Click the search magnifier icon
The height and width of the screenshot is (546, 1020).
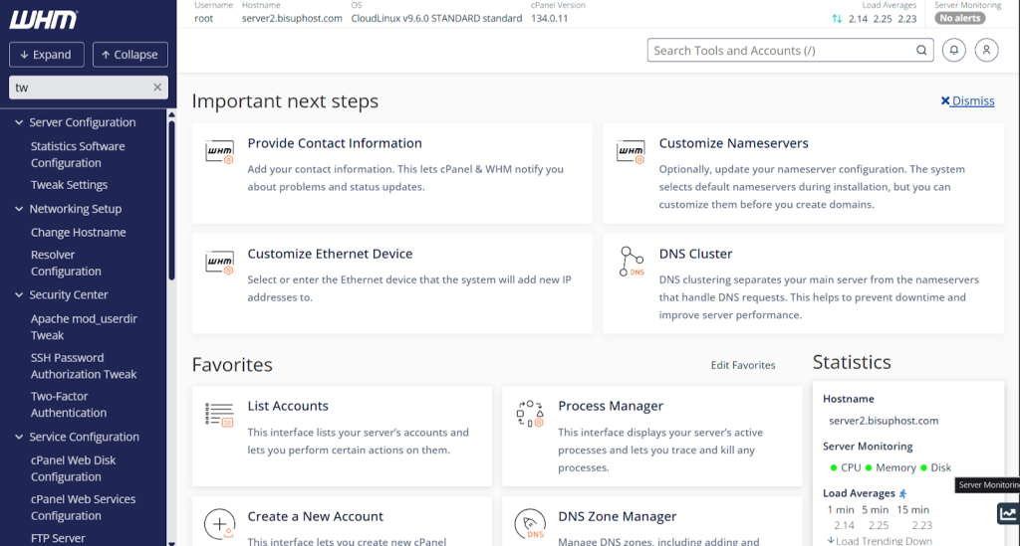pyautogui.click(x=922, y=51)
